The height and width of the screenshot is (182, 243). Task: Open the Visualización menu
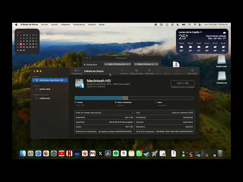click(79, 25)
